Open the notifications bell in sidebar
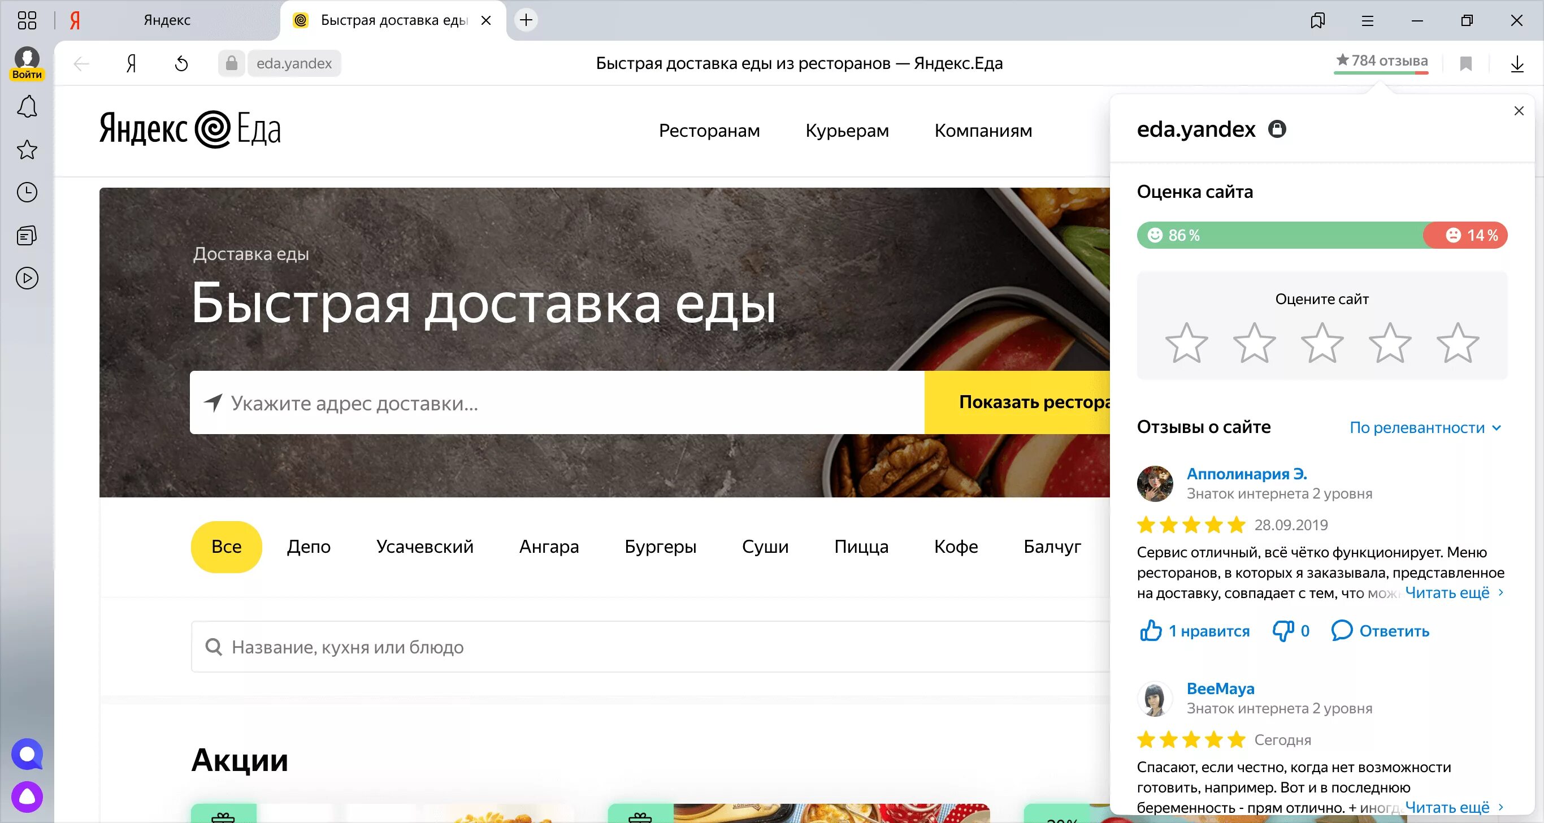The height and width of the screenshot is (823, 1544). tap(27, 107)
